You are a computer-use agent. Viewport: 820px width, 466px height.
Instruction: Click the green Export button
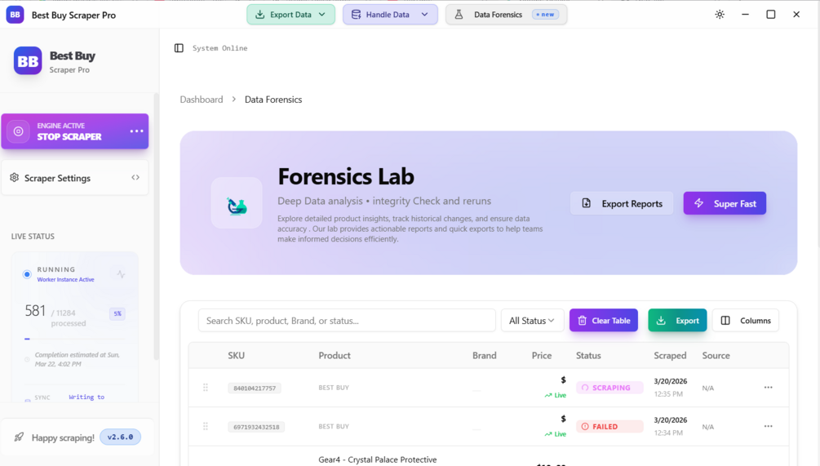[677, 321]
